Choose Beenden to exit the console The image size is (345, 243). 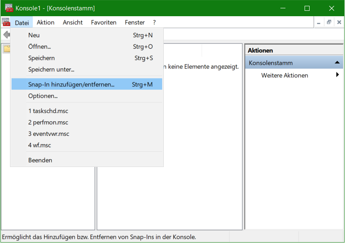[x=40, y=160]
